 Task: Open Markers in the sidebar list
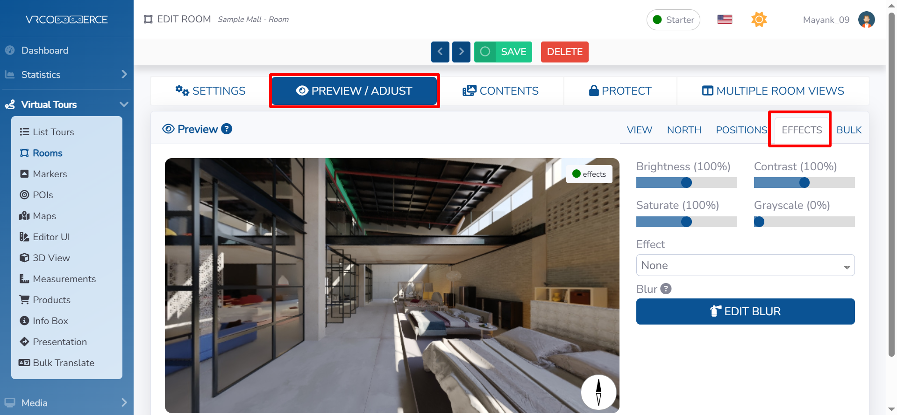pos(50,174)
